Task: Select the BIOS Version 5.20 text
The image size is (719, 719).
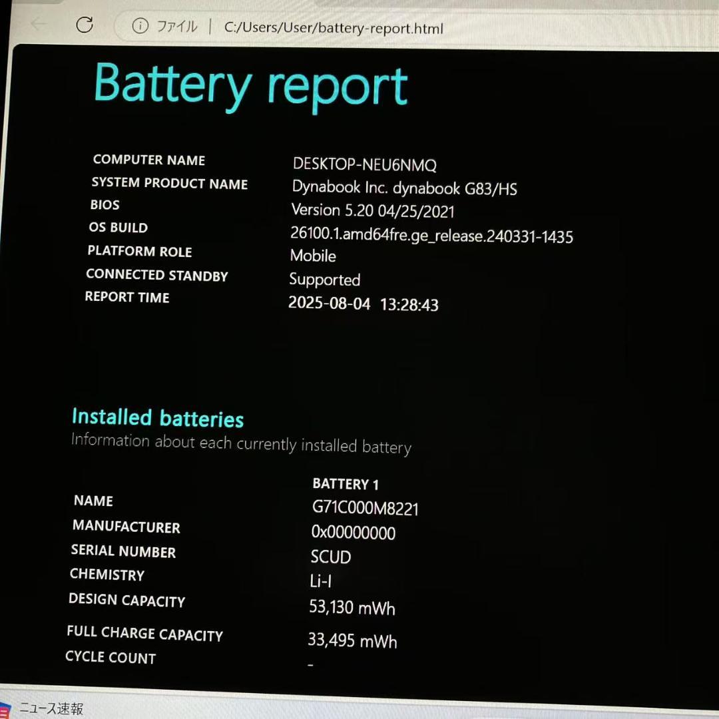Action: pyautogui.click(x=373, y=210)
